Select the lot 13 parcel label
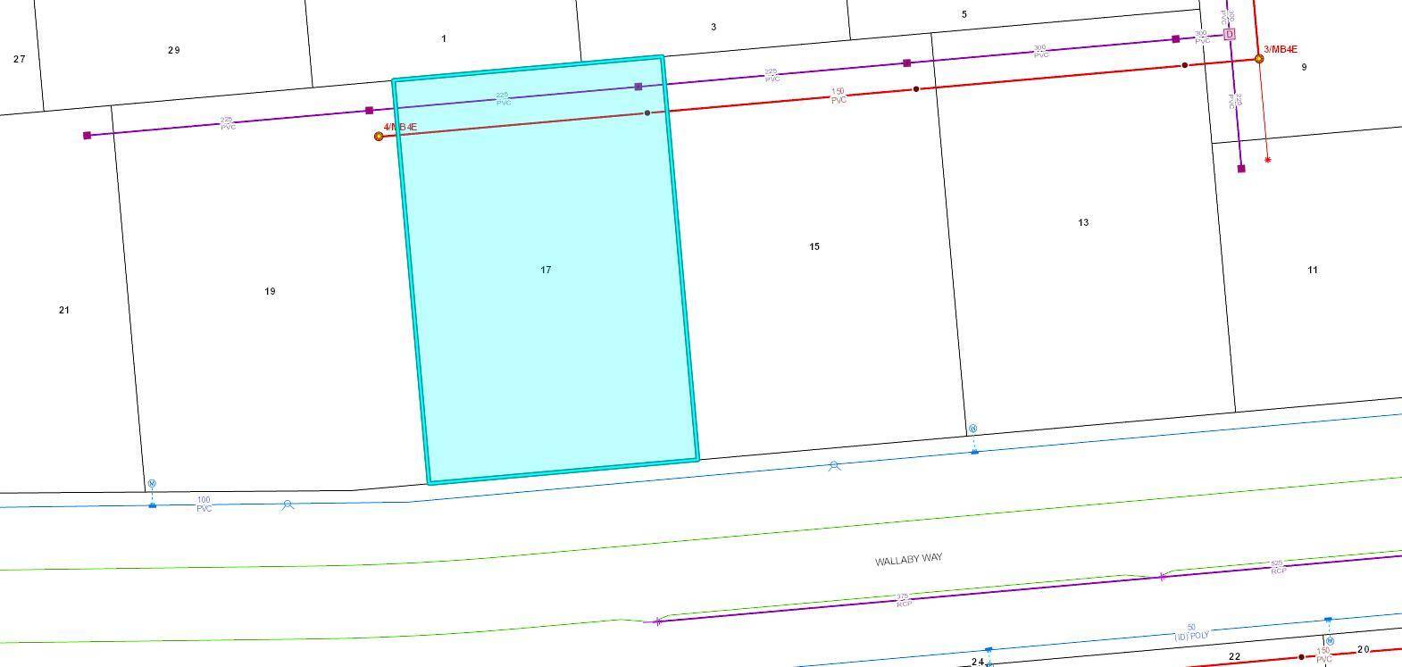The height and width of the screenshot is (667, 1402). (x=1082, y=222)
